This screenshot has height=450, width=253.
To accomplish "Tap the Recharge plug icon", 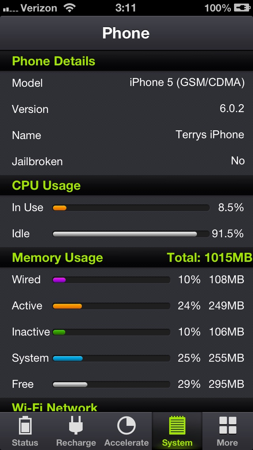I will click(x=76, y=425).
